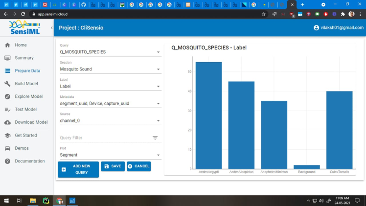Bookmark page with star icon
Screen dimensions: 366x206
pyautogui.click(x=264, y=14)
